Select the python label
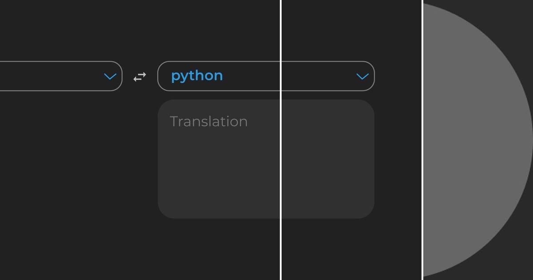 tap(197, 76)
